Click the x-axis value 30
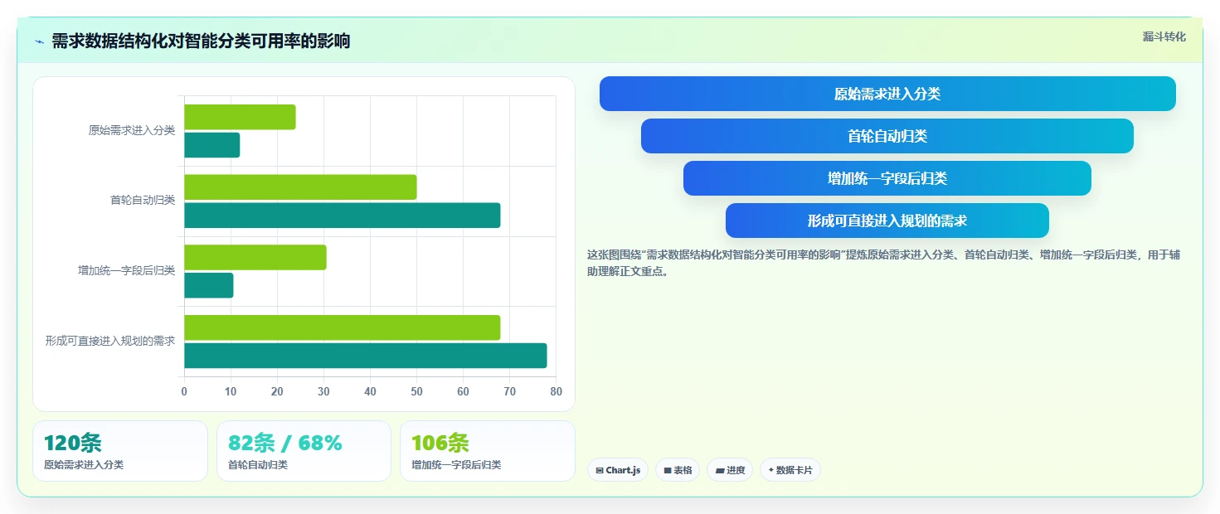The width and height of the screenshot is (1220, 514). click(x=323, y=391)
